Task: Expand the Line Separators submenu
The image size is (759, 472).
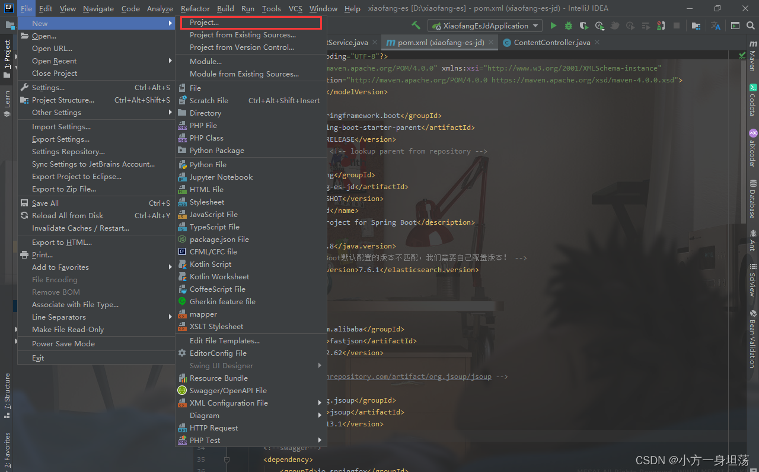Action: coord(96,317)
